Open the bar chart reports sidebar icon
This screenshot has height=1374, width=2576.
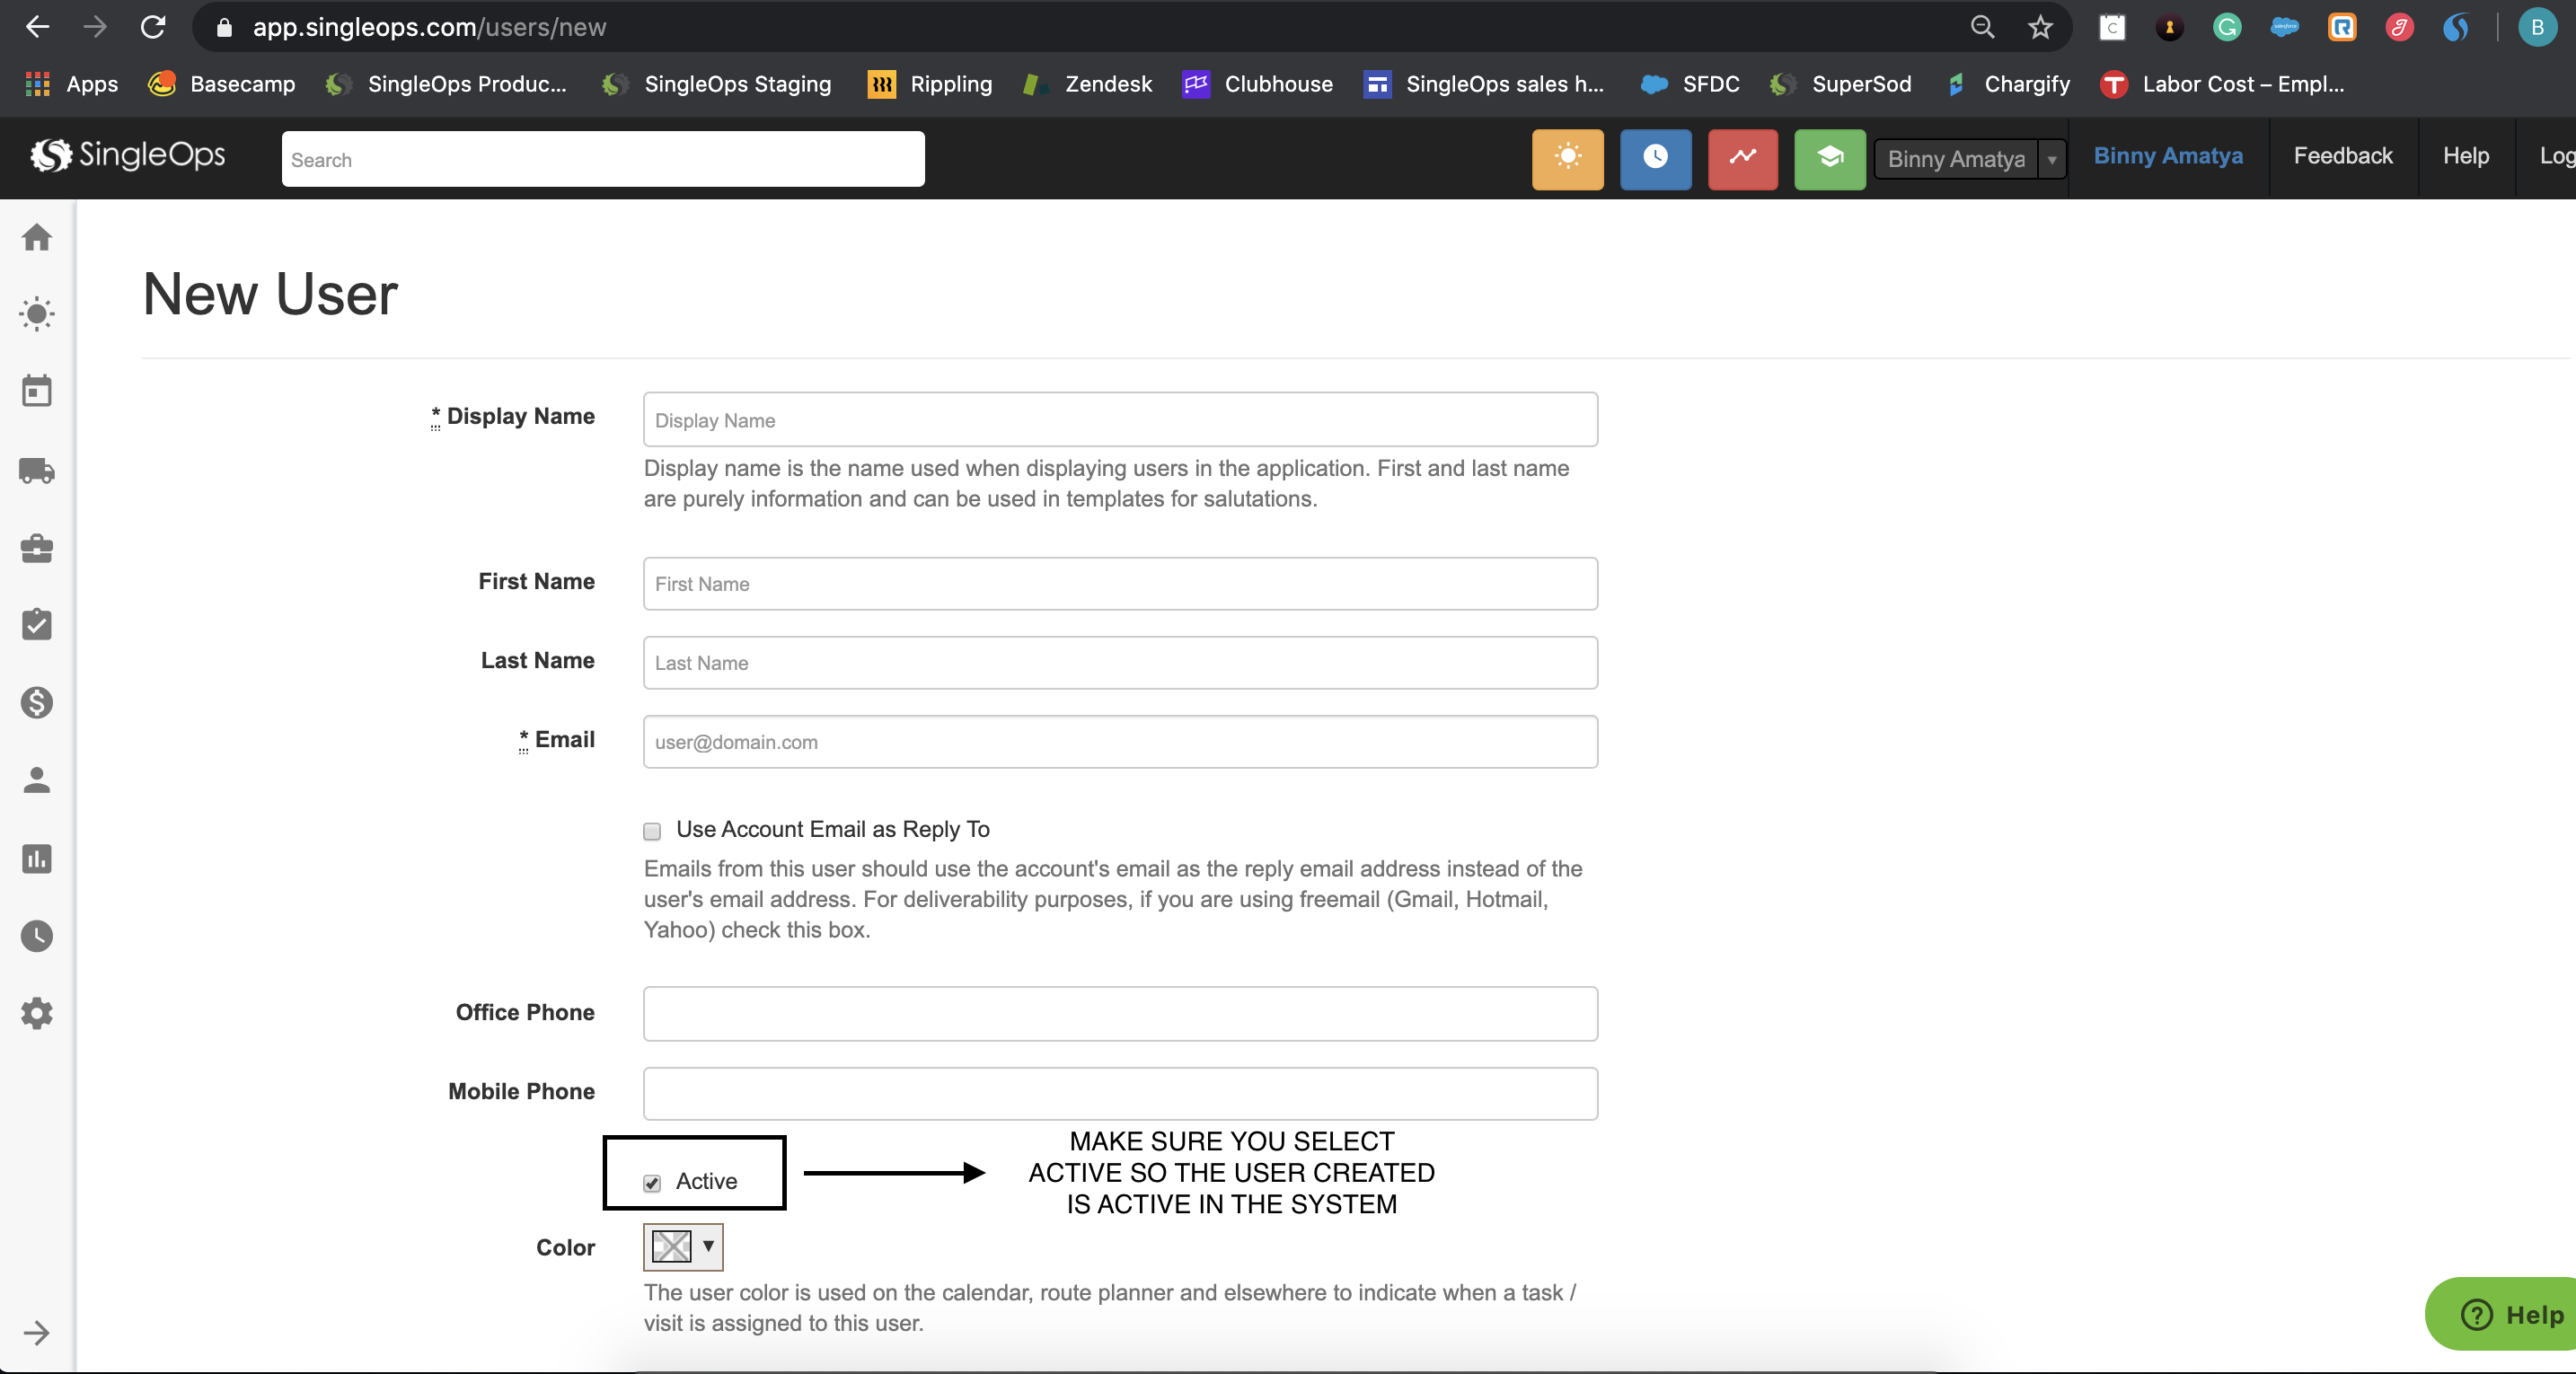[37, 858]
